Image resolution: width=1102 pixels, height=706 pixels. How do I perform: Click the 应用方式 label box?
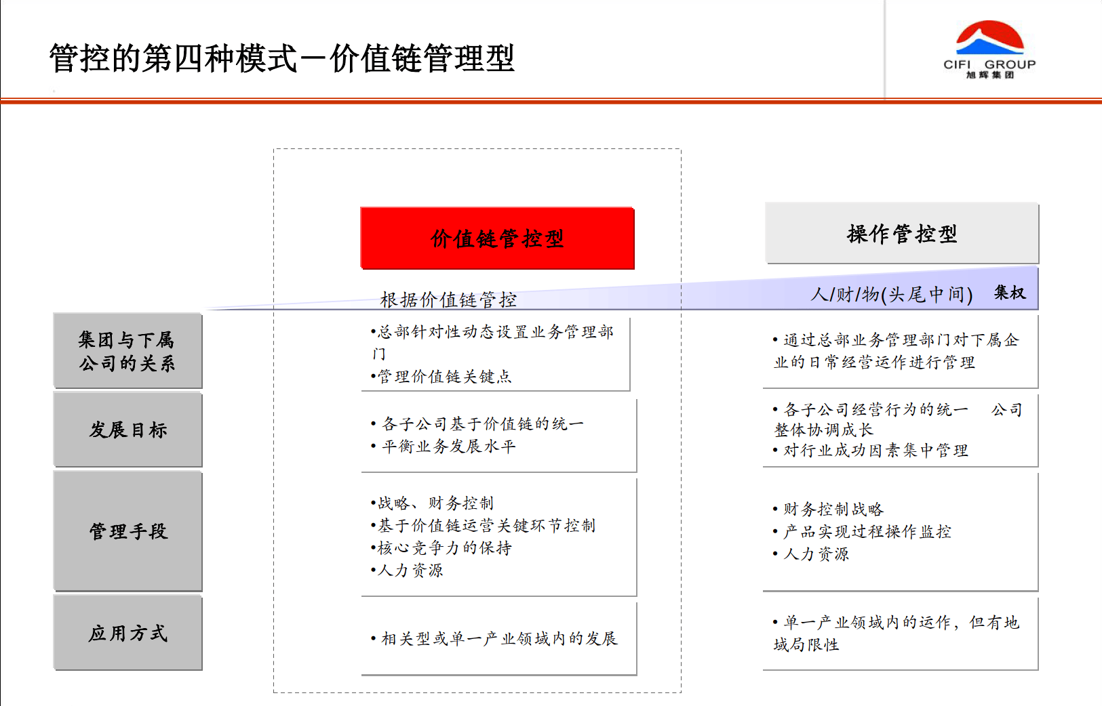point(127,632)
